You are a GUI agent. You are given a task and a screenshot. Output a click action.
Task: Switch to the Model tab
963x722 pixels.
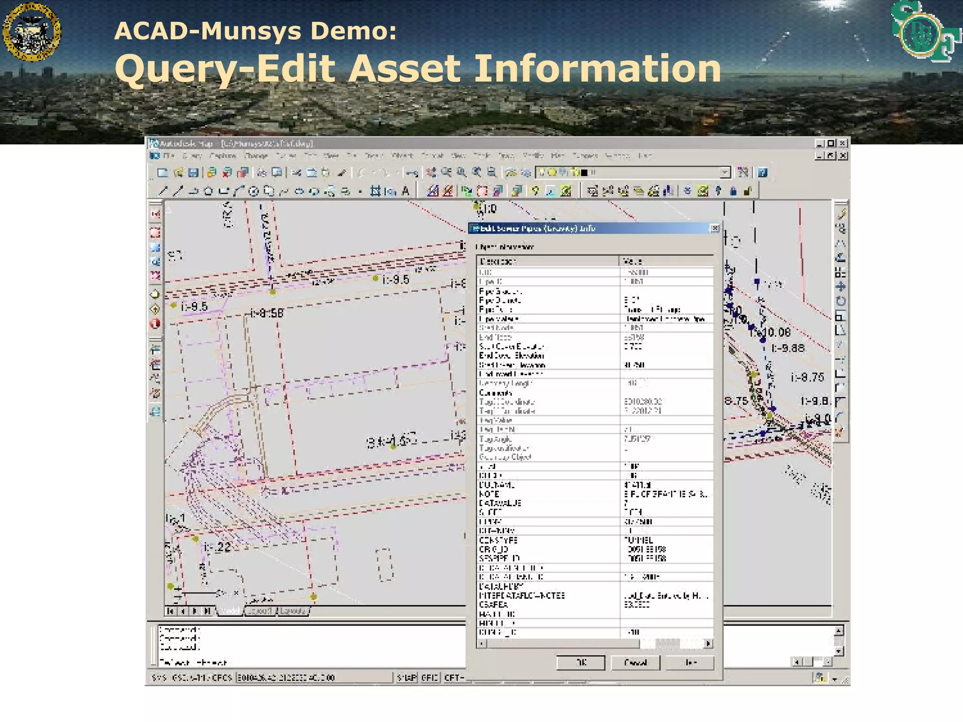230,611
